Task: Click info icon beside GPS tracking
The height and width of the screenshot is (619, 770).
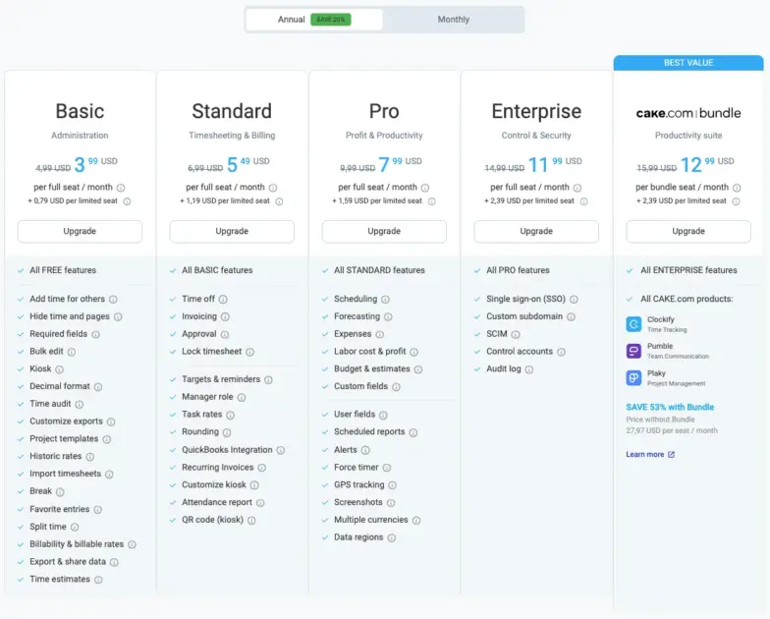Action: (x=393, y=485)
